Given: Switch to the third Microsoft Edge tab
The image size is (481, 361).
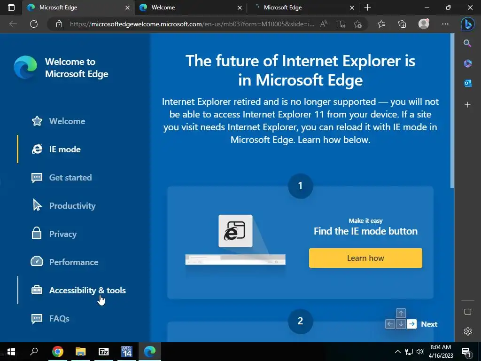Looking at the screenshot, I should point(303,8).
